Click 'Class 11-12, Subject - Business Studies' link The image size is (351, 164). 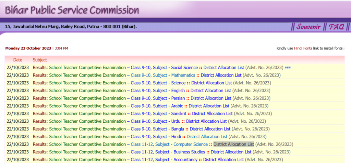(x=168, y=152)
